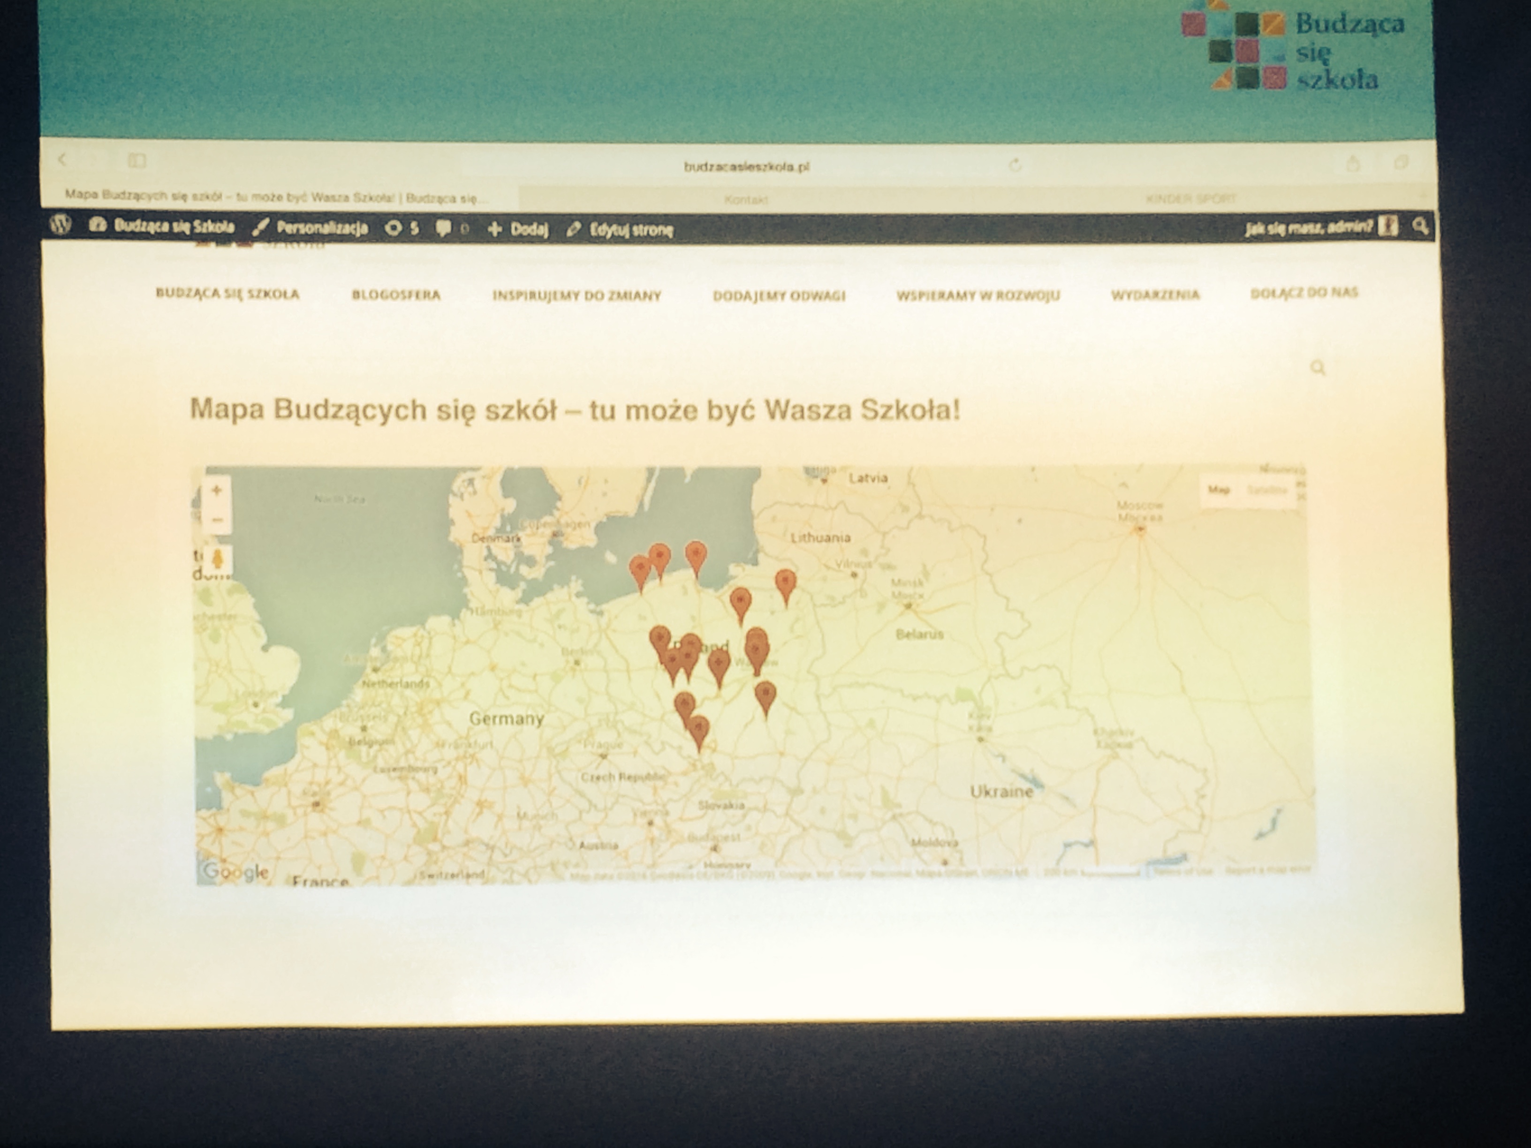
Task: Click the browser back arrow
Action: (x=62, y=160)
